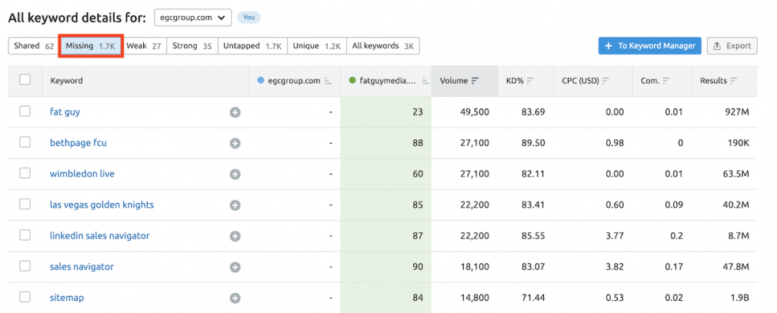
Task: Check 'las vegas golden knights' row checkbox
Action: 25,204
